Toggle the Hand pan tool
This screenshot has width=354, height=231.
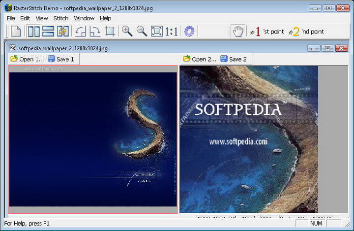[x=238, y=31]
